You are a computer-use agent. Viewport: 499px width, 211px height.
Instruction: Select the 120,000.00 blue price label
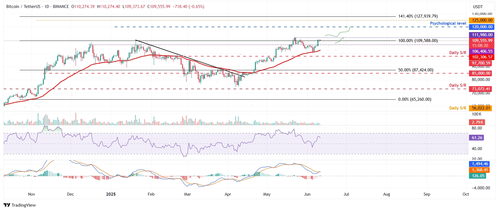pos(482,27)
